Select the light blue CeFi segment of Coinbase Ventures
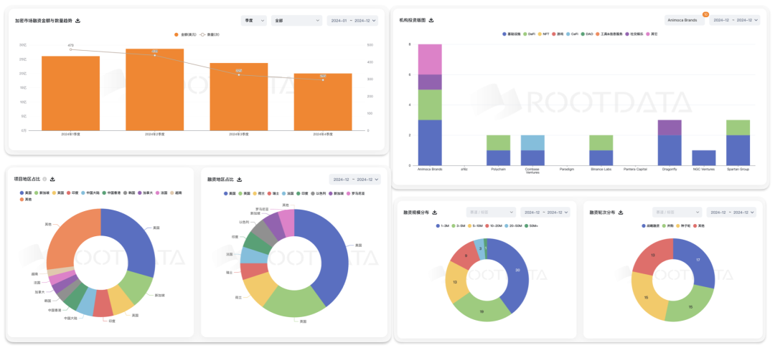This screenshot has height=350, width=775. (532, 142)
